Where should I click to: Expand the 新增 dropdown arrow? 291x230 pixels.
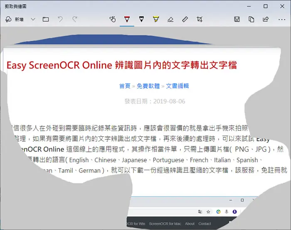coord(33,19)
